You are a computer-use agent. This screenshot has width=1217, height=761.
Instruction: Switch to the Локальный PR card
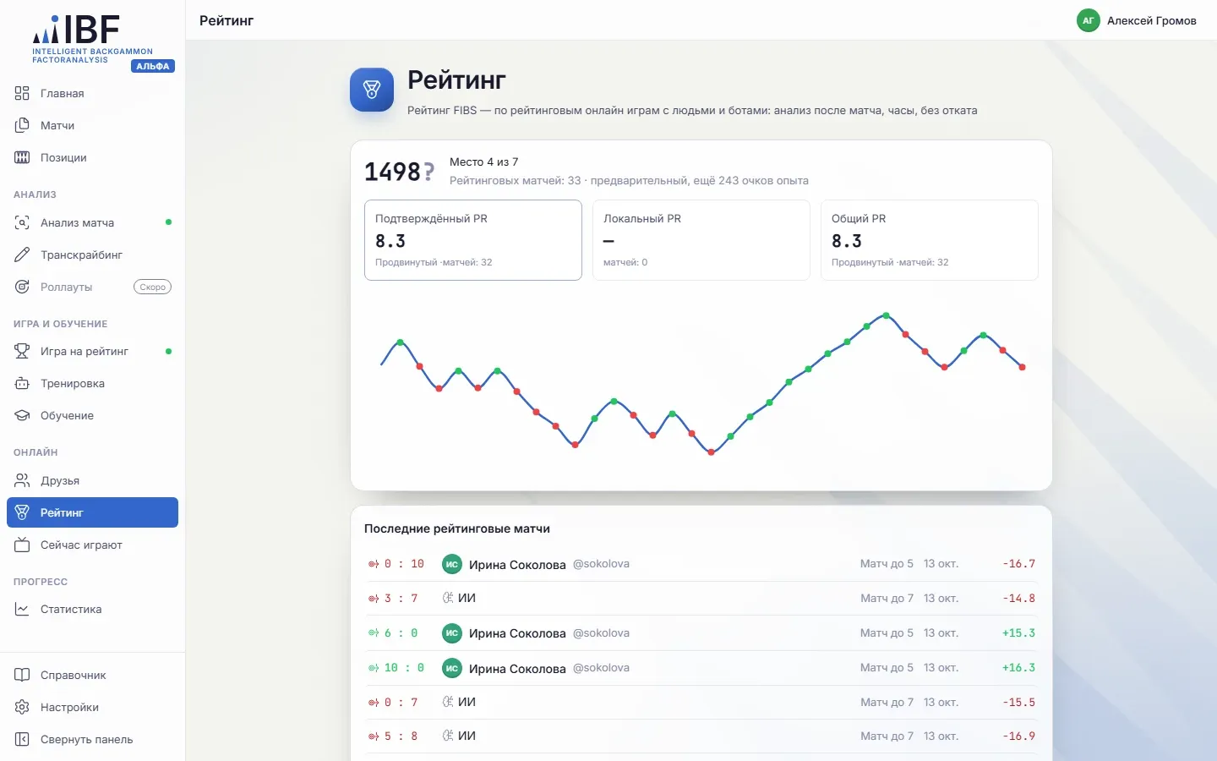[x=701, y=240]
